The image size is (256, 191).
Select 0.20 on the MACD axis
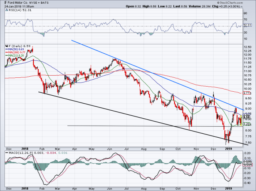[247, 153]
